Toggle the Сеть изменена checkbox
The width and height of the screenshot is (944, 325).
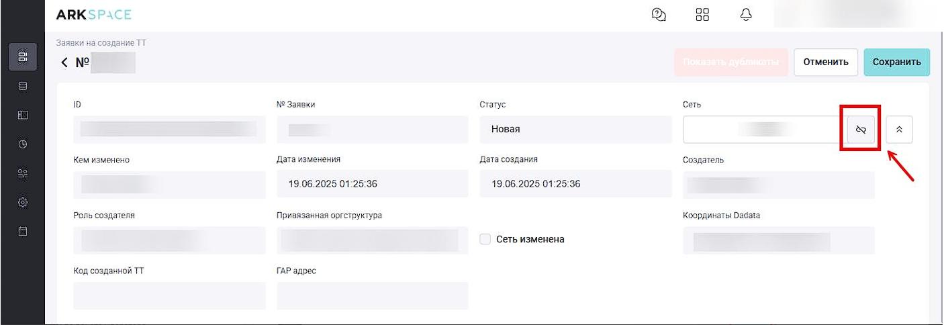click(x=485, y=239)
